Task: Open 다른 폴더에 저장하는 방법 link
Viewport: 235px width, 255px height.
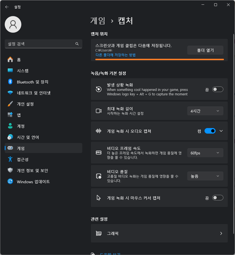Action: [x=116, y=55]
